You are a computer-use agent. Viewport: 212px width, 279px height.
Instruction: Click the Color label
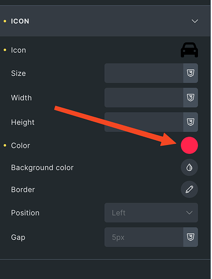pyautogui.click(x=21, y=146)
